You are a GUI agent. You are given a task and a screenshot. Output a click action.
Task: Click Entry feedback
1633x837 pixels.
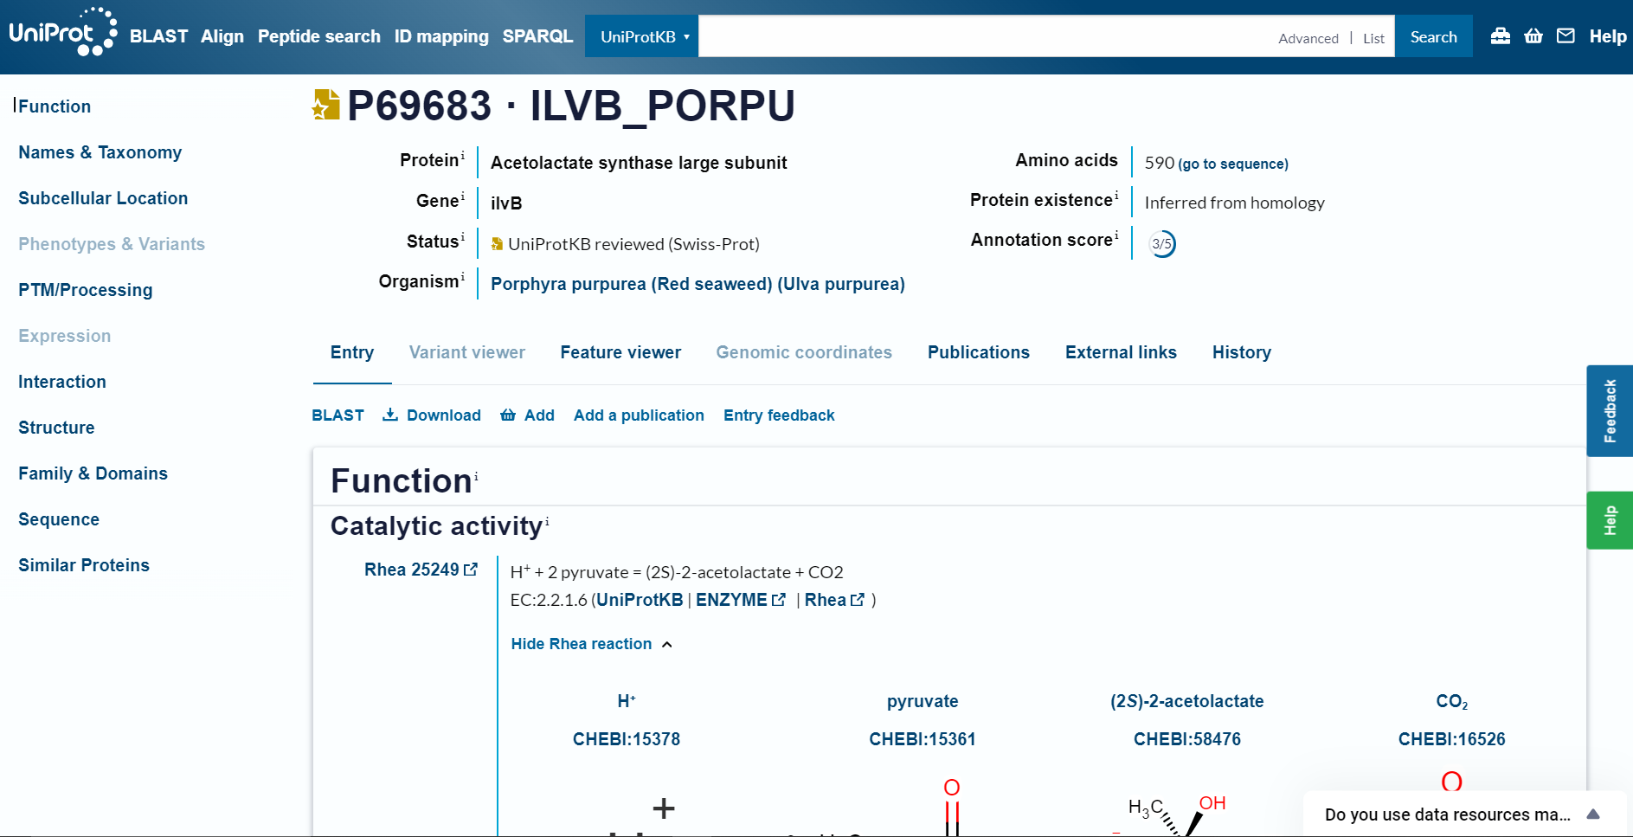[779, 415]
